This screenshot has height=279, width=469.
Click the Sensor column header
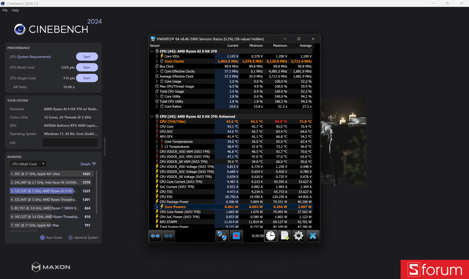click(x=154, y=46)
